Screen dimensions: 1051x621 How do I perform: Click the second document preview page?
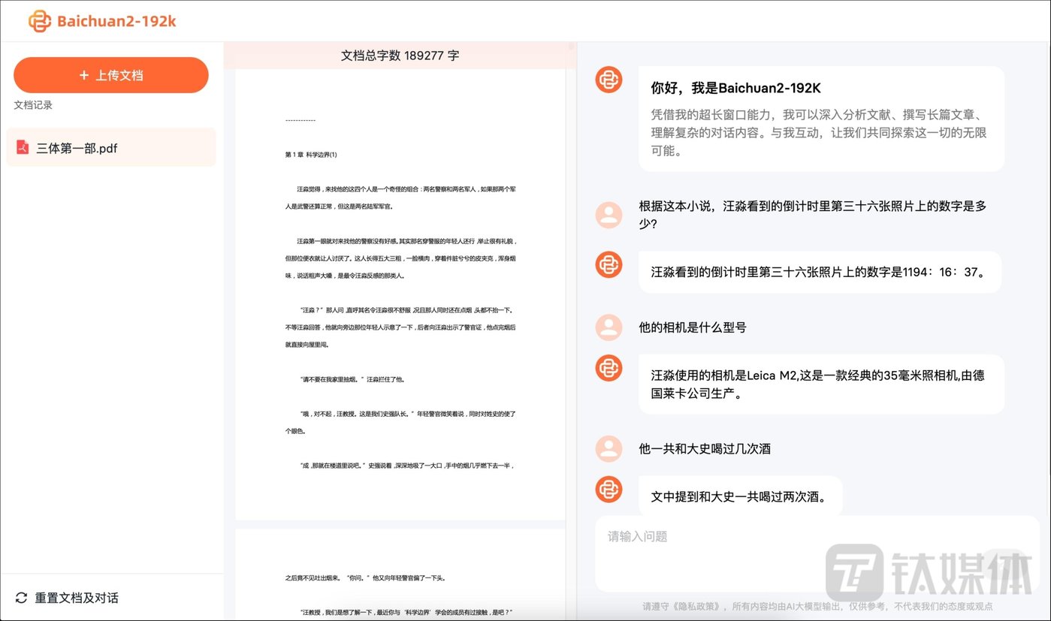click(x=400, y=574)
